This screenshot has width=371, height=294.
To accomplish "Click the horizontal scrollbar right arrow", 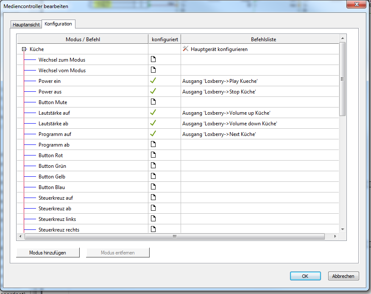I will (335, 236).
